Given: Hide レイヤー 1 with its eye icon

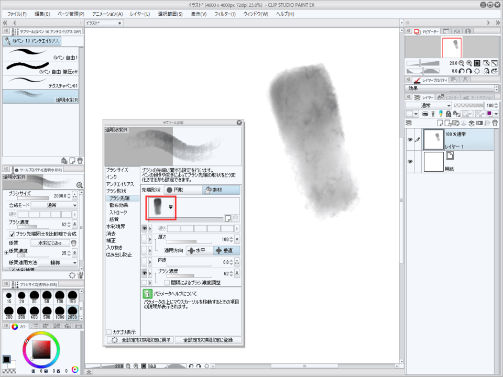Looking at the screenshot, I should (x=410, y=140).
